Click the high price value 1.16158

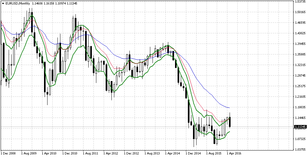coord(49,3)
